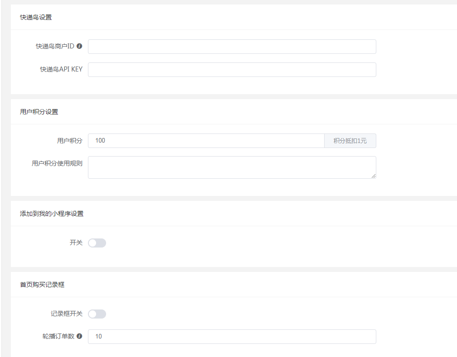Image resolution: width=457 pixels, height=357 pixels.
Task: Click the 用户积分使用规则 text area
Action: click(x=232, y=167)
